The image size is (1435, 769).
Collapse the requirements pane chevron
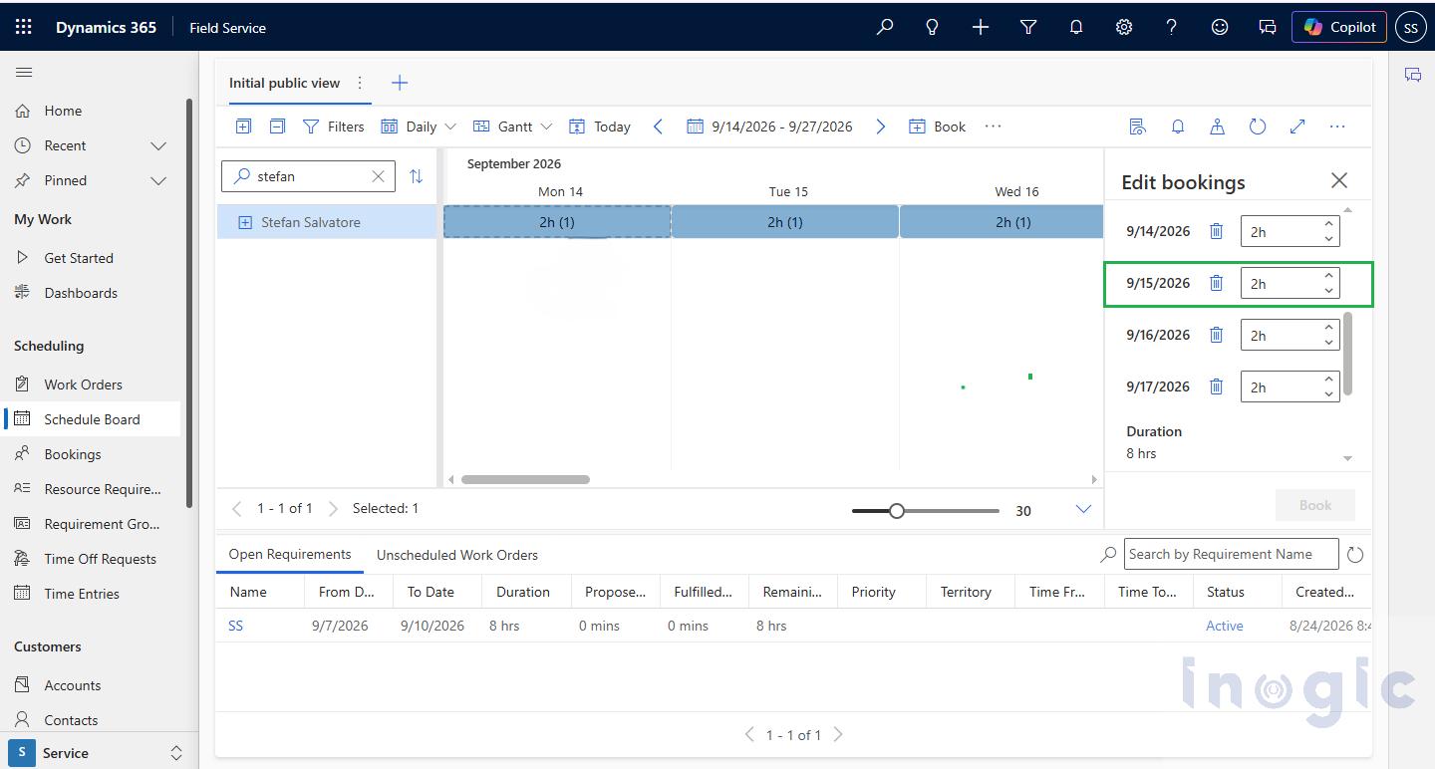click(x=1083, y=510)
